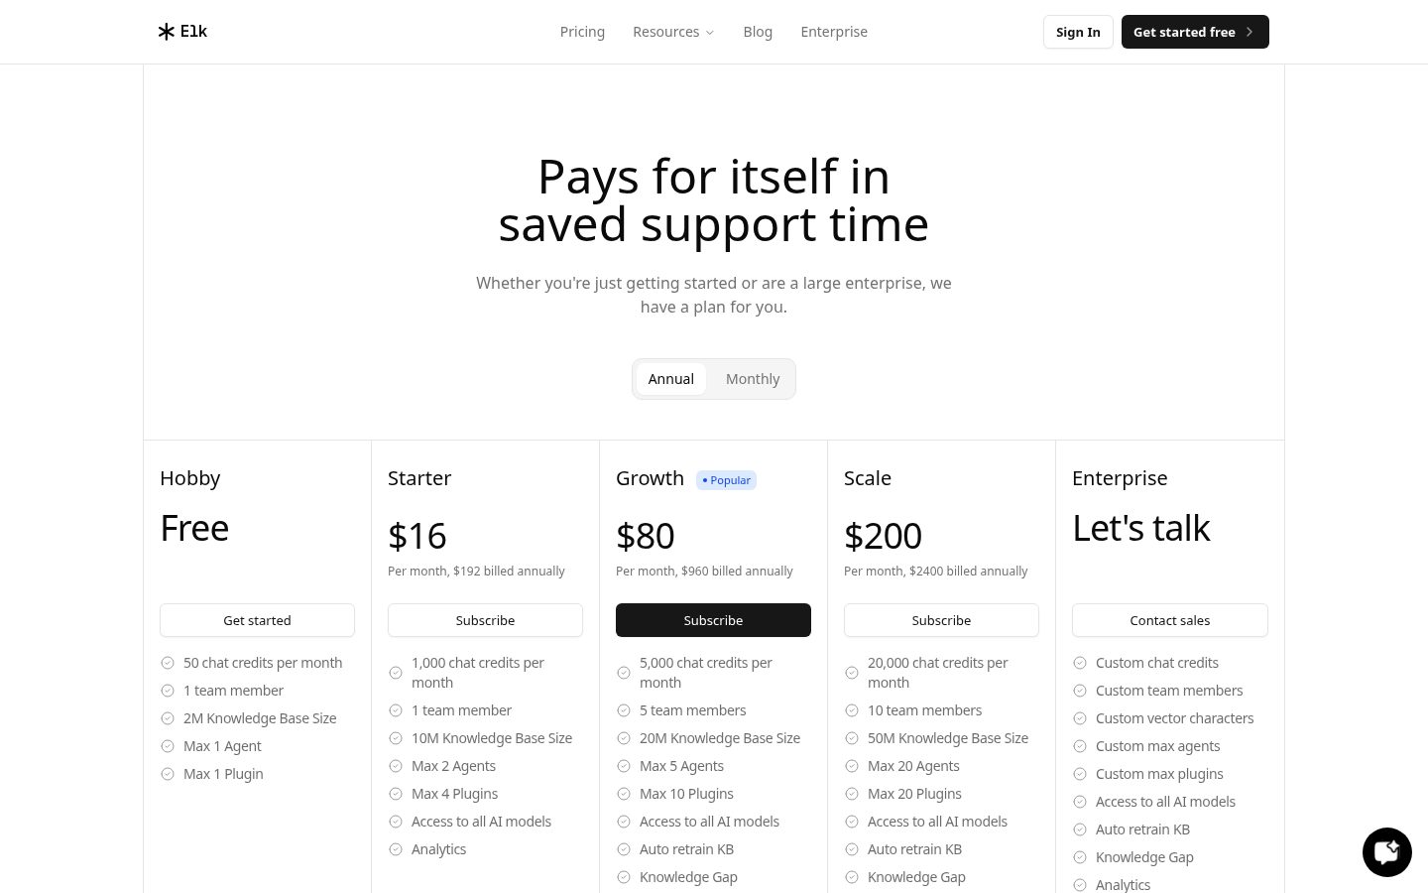
Task: Click the E1k asterisk logo
Action: click(x=167, y=32)
